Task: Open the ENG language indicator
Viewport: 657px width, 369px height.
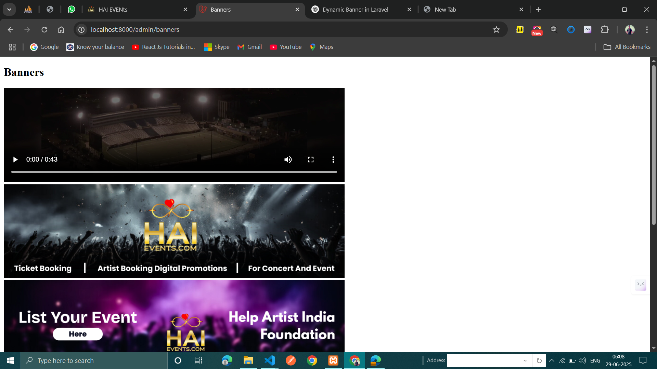Action: coord(595,360)
